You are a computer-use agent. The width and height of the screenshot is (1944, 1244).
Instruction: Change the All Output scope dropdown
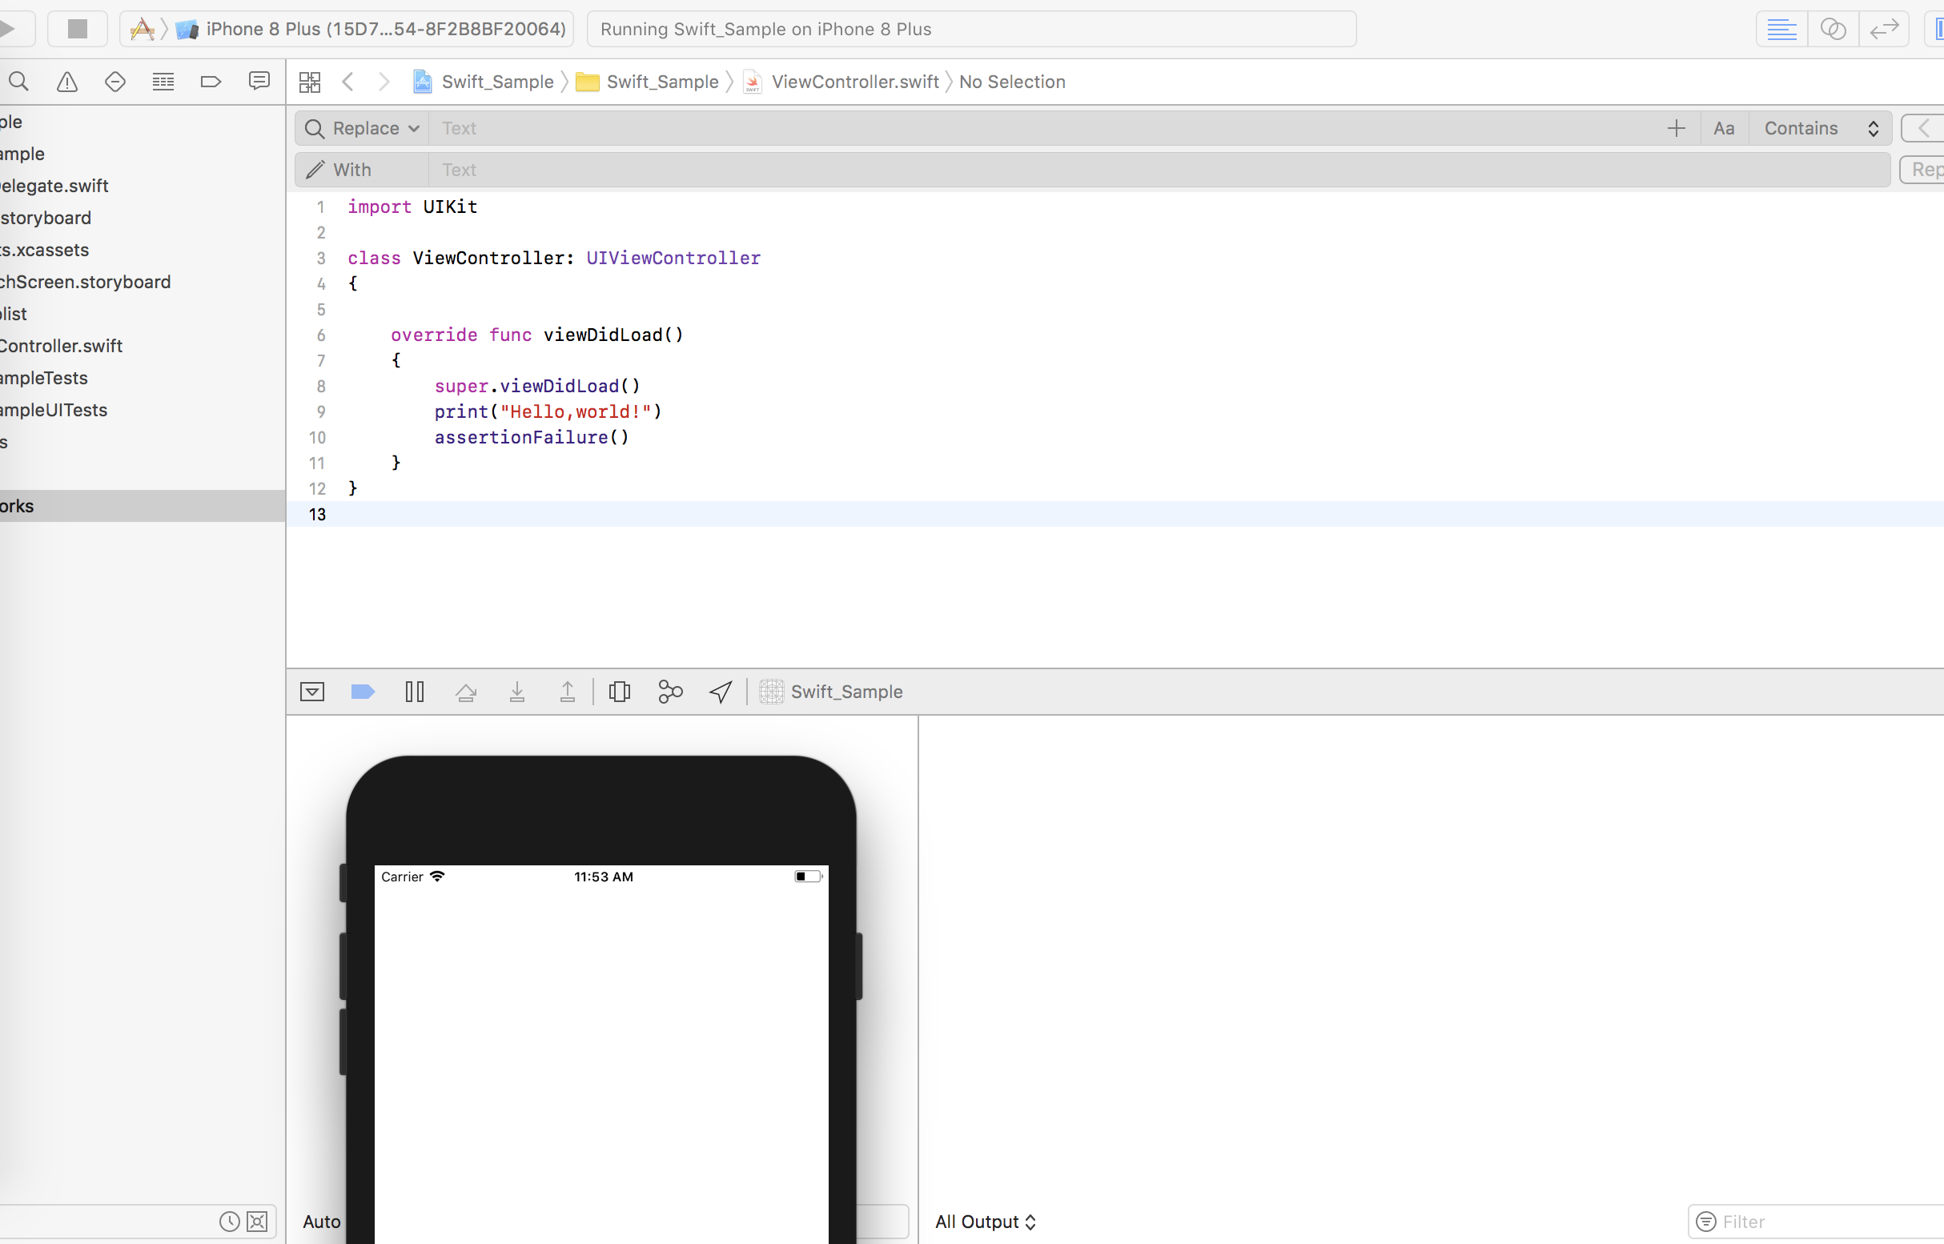coord(985,1222)
